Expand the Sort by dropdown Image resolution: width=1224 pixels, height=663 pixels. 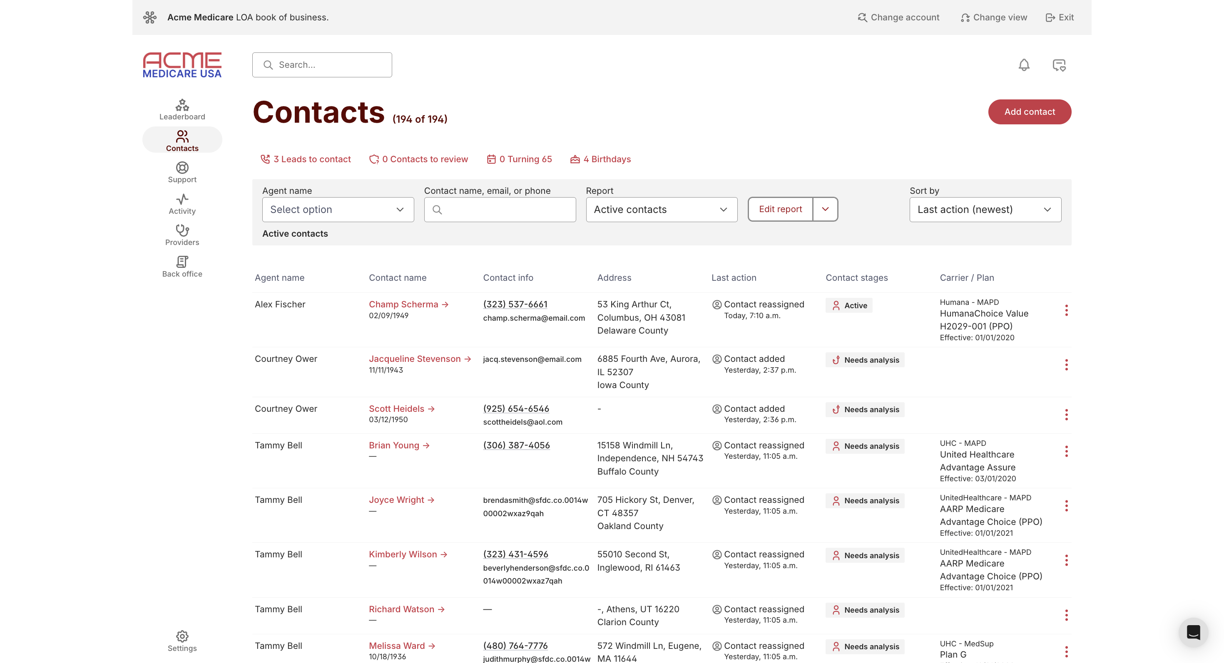(x=985, y=209)
